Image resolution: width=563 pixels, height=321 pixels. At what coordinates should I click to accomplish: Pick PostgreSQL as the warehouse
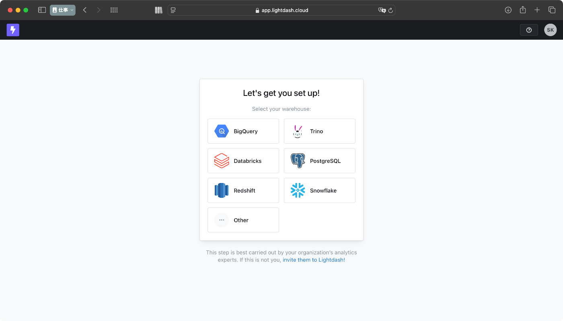[319, 161]
